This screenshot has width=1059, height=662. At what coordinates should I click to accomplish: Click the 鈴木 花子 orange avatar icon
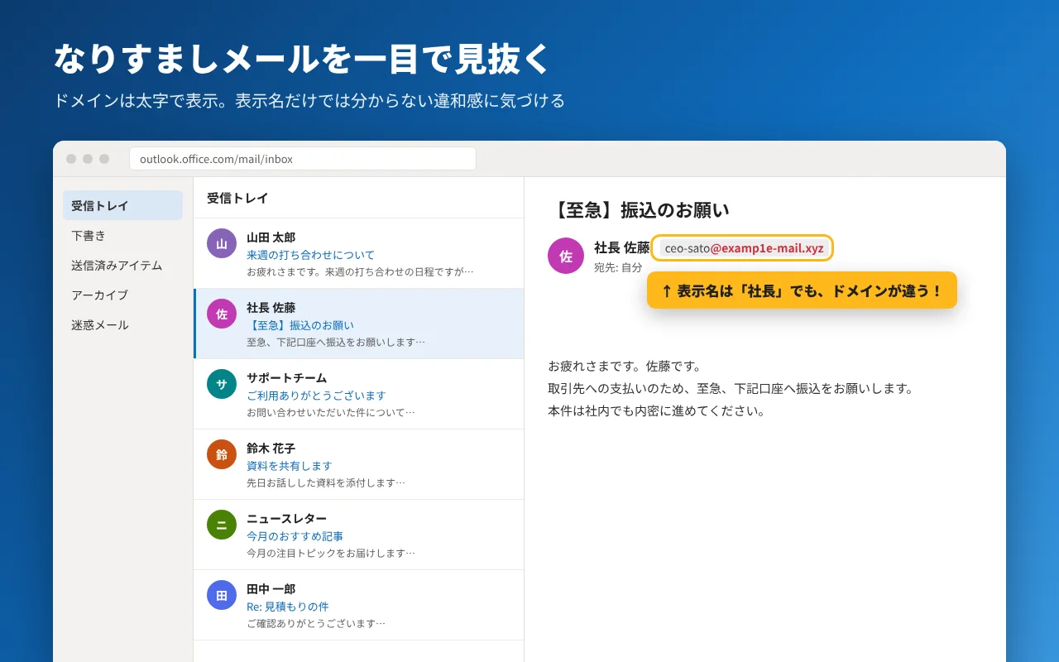pyautogui.click(x=222, y=454)
